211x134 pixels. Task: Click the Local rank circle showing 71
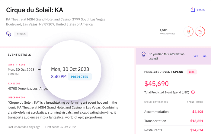tap(200, 31)
